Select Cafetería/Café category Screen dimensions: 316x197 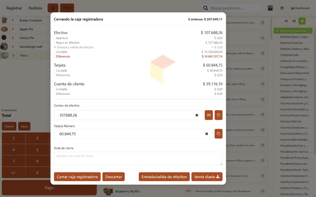coord(289,55)
